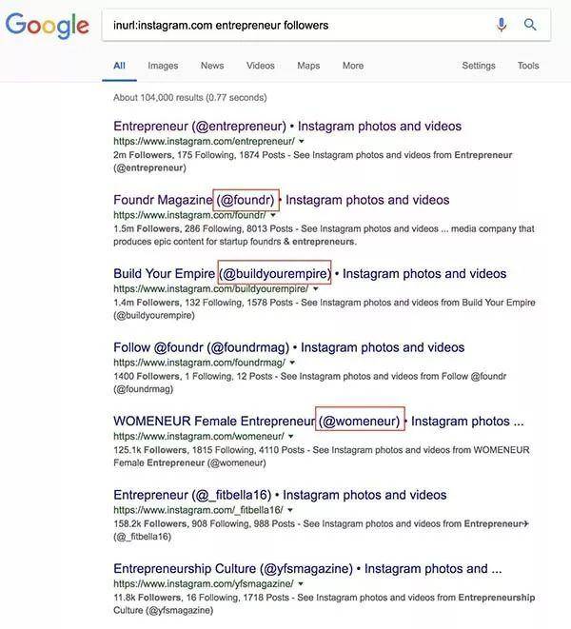Image resolution: width=571 pixels, height=629 pixels.
Task: Switch to the News tab
Action: point(212,66)
